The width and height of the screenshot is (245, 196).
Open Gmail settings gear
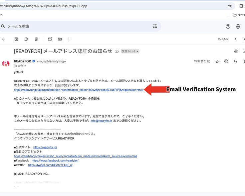click(238, 26)
